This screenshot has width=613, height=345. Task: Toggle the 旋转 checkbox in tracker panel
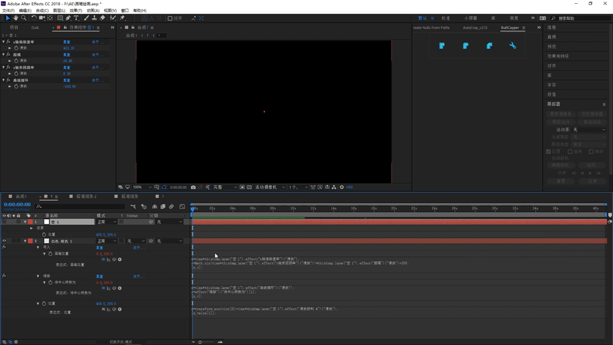point(570,152)
